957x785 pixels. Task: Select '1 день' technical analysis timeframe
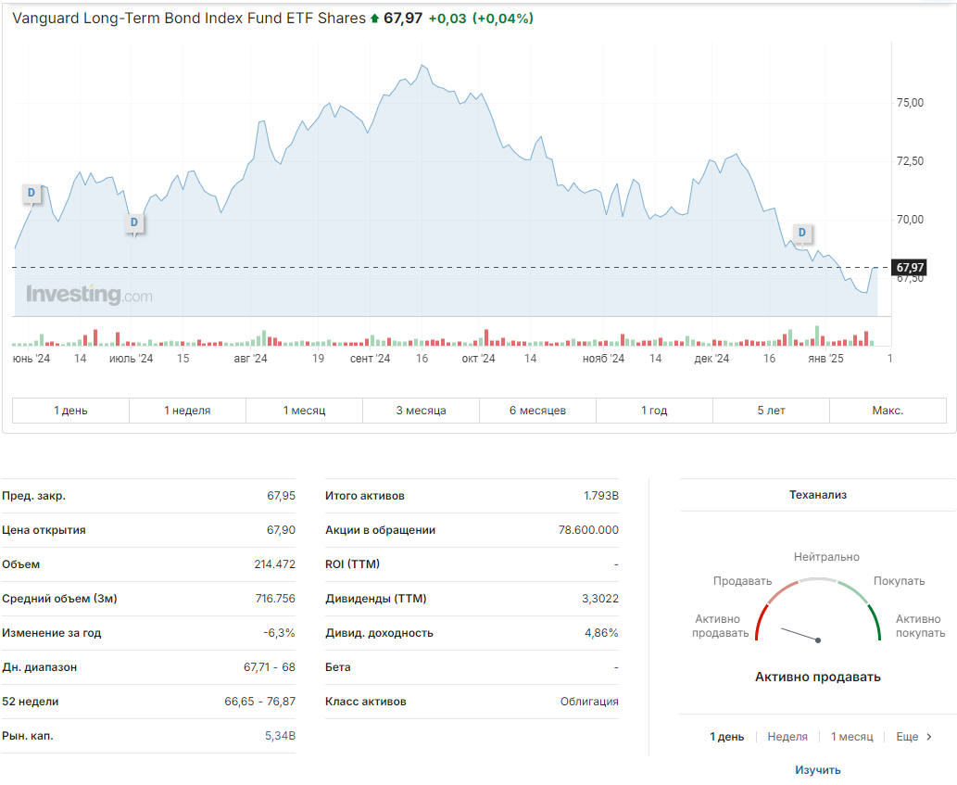[x=727, y=737]
